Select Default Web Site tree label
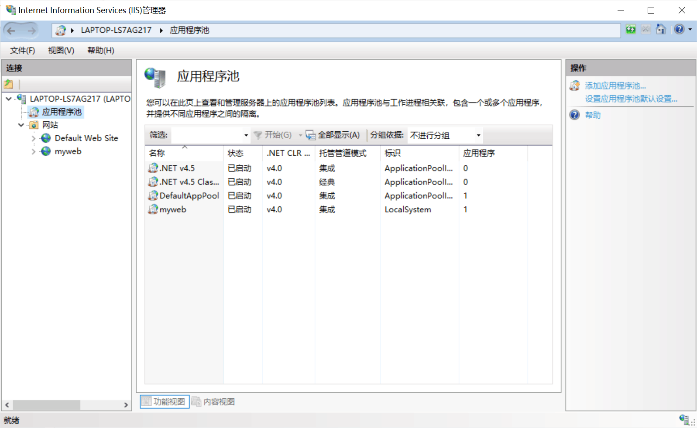The width and height of the screenshot is (697, 428). click(x=86, y=138)
